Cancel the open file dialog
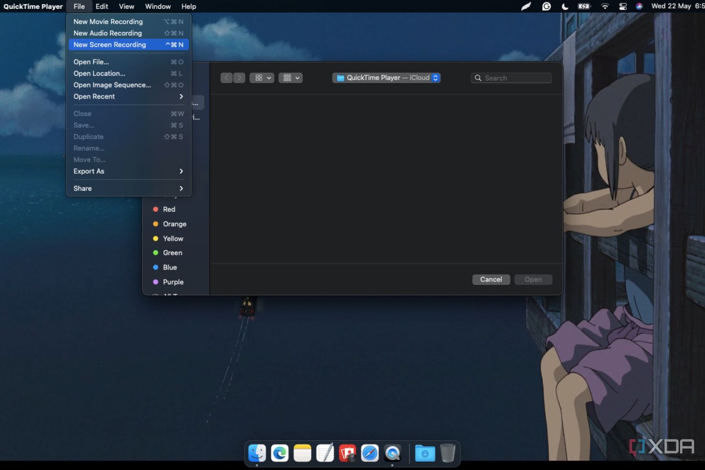Screen dimensions: 705x470 click(x=491, y=279)
